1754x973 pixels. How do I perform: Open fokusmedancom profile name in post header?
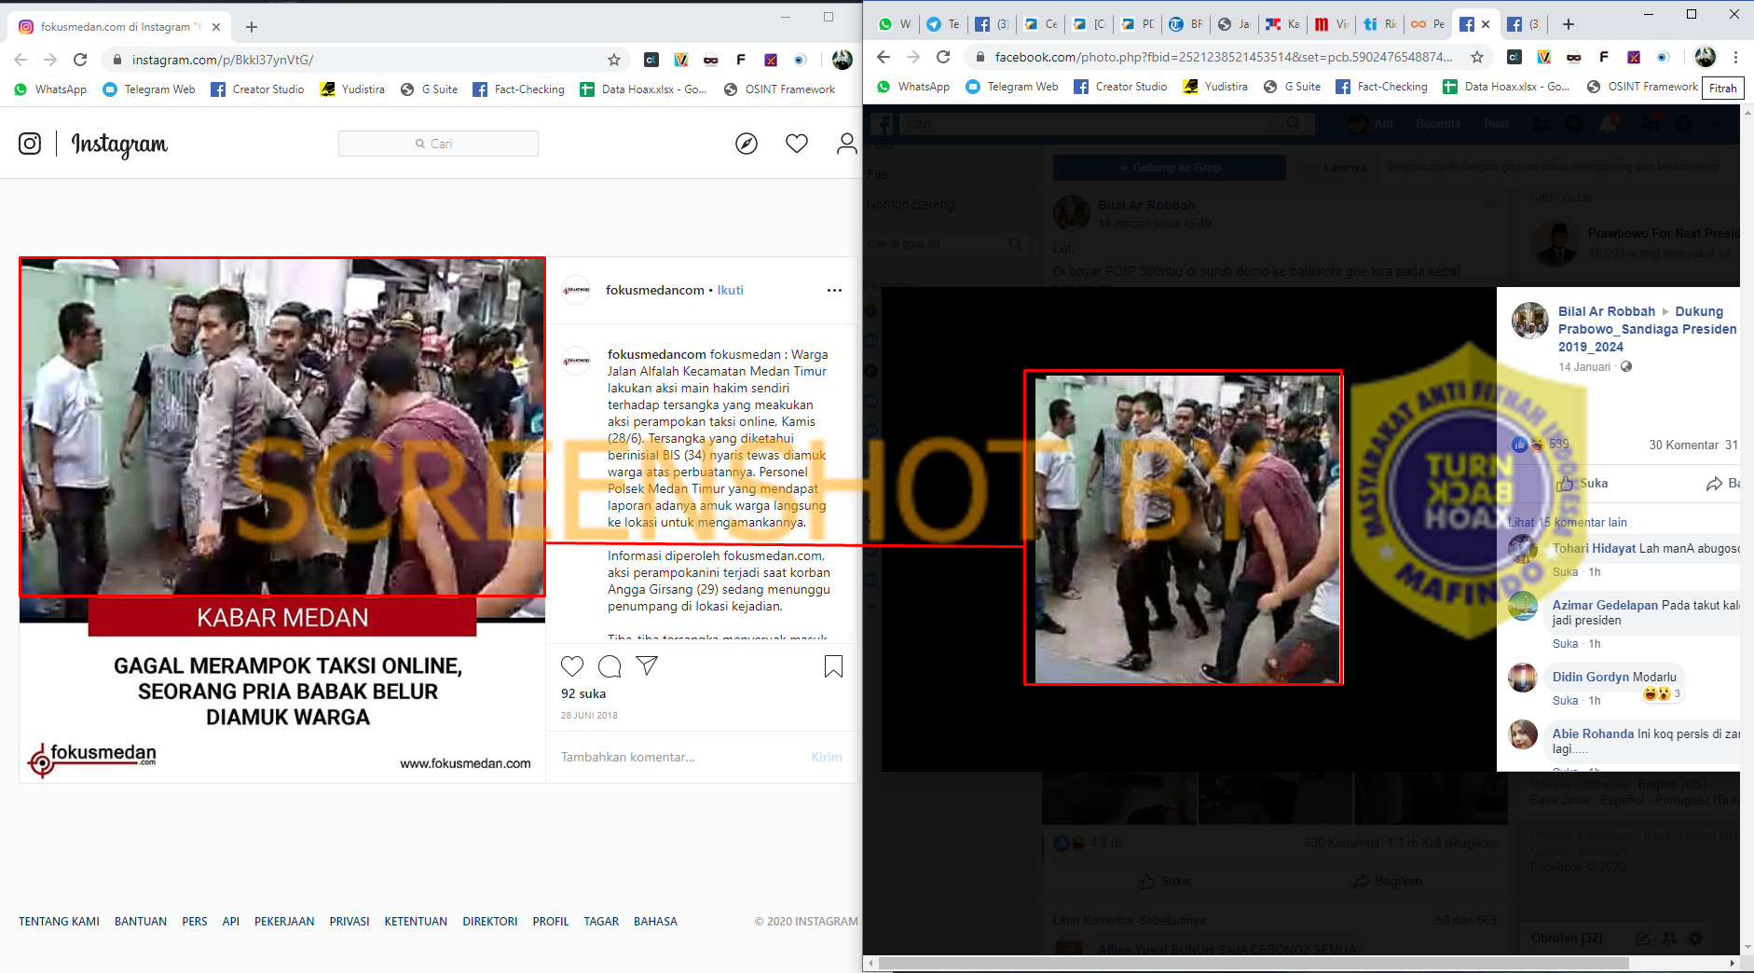(654, 290)
